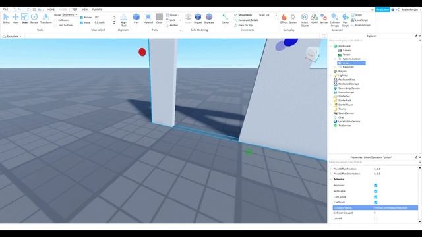
Task: Insert a LocalScript
Action: click(359, 20)
